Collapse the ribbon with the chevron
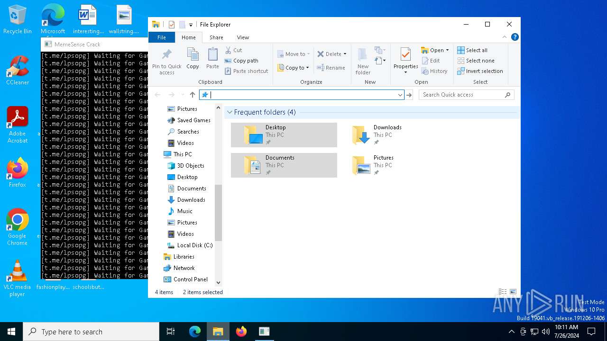This screenshot has width=607, height=341. (x=505, y=37)
